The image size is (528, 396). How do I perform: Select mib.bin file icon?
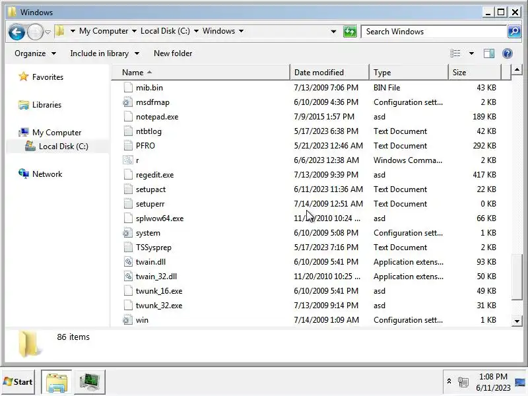click(128, 88)
